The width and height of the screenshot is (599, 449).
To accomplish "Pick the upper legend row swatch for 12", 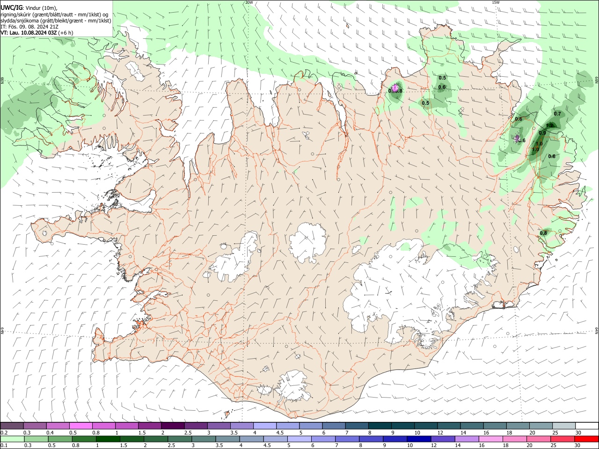I will coord(449,426).
